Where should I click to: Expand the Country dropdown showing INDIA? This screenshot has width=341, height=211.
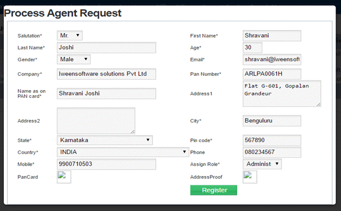click(123, 152)
